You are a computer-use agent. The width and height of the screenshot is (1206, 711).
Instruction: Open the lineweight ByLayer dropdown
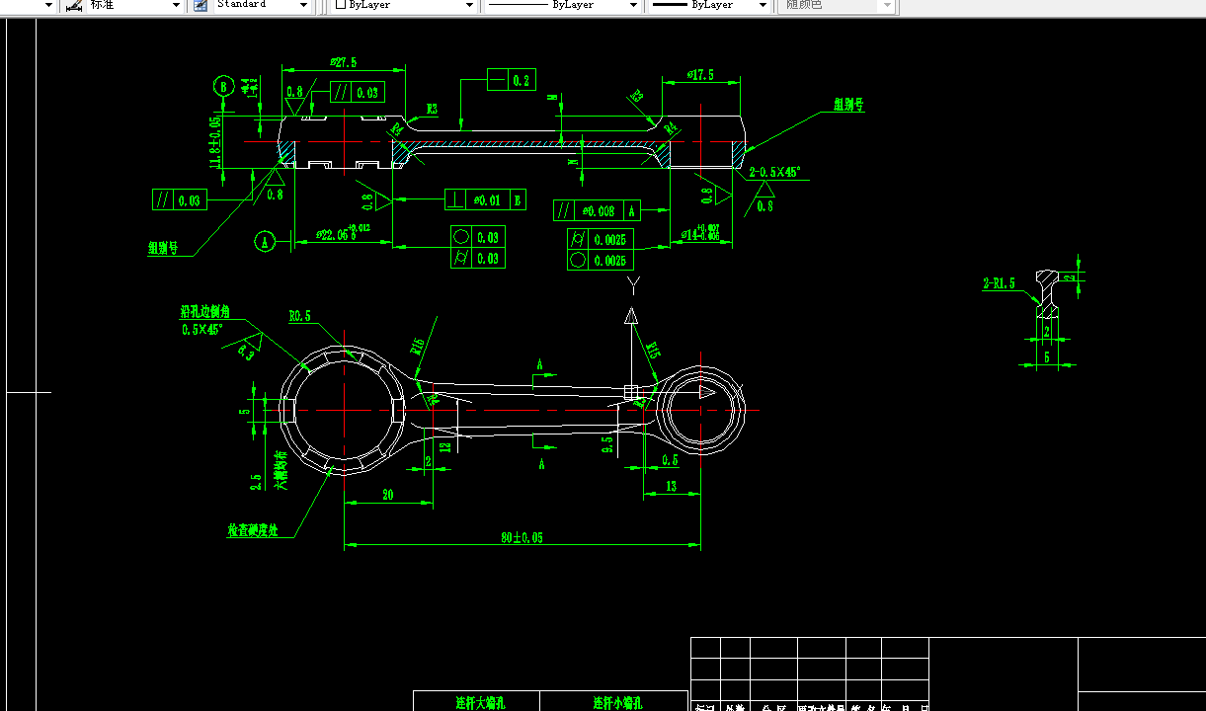click(x=762, y=5)
